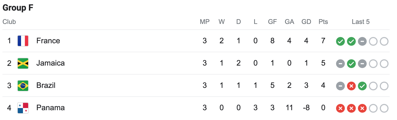Screen dimensions: 397x120
Task: Click the Jamaica flag icon
Action: point(23,63)
